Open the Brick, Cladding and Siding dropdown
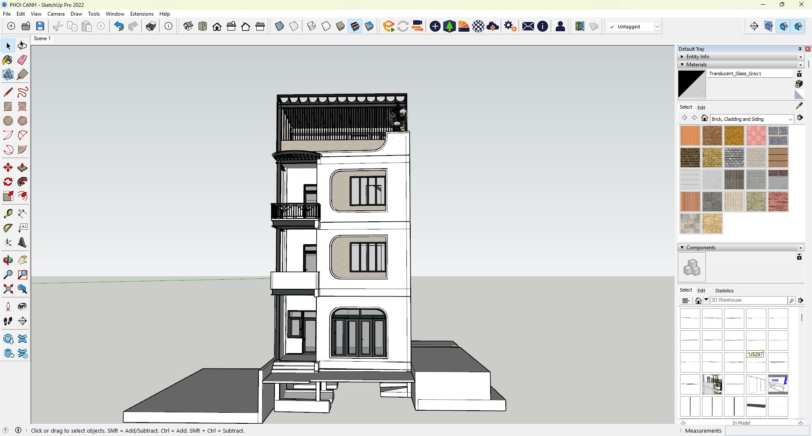Screen dimensions: 812x436 790,119
